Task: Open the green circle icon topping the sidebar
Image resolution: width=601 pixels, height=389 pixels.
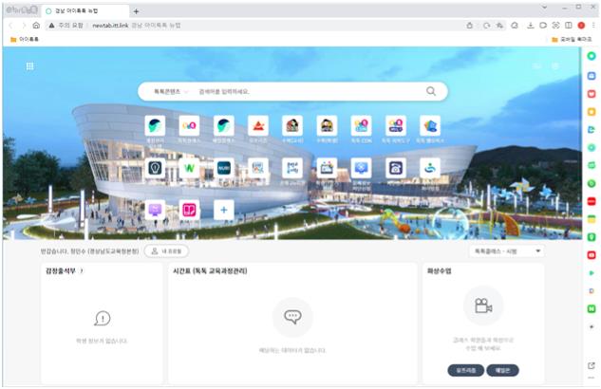Action: [592, 56]
